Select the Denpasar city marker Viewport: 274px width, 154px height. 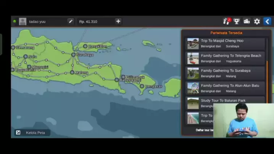142,86
